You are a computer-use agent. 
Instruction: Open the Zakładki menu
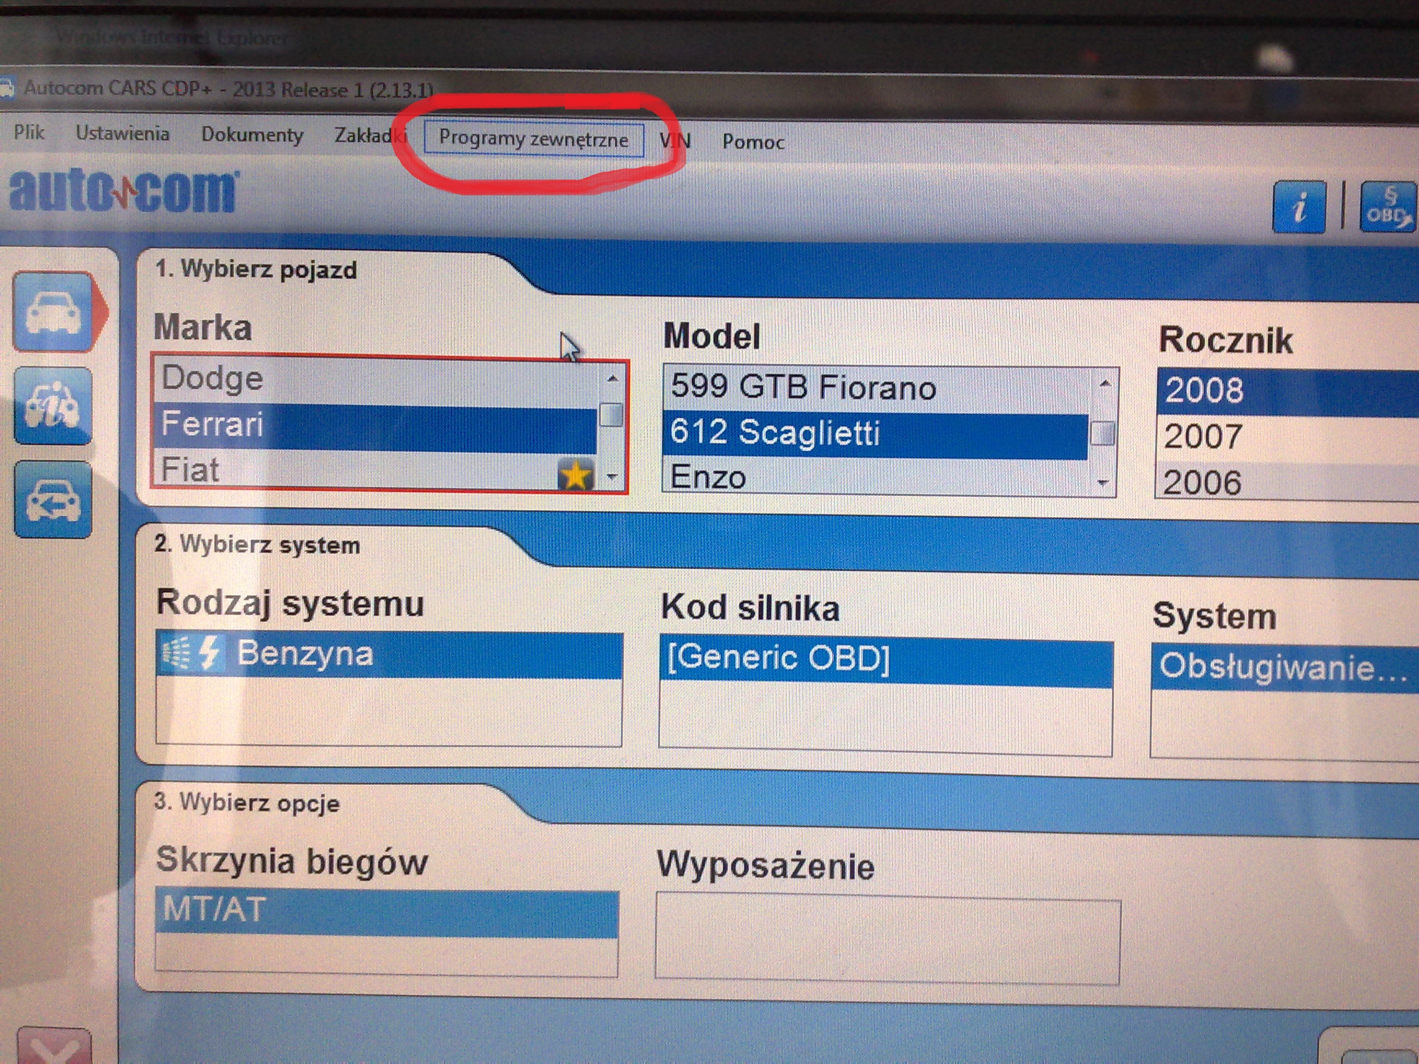point(371,135)
